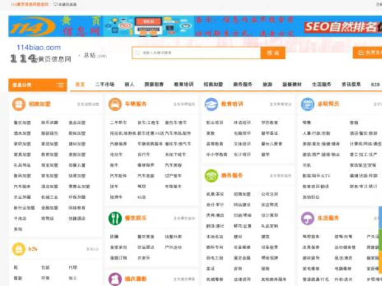Open the 装修建材 nav tab
382x286 pixels.
click(x=292, y=85)
